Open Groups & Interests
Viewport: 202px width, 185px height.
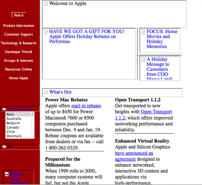point(18,61)
